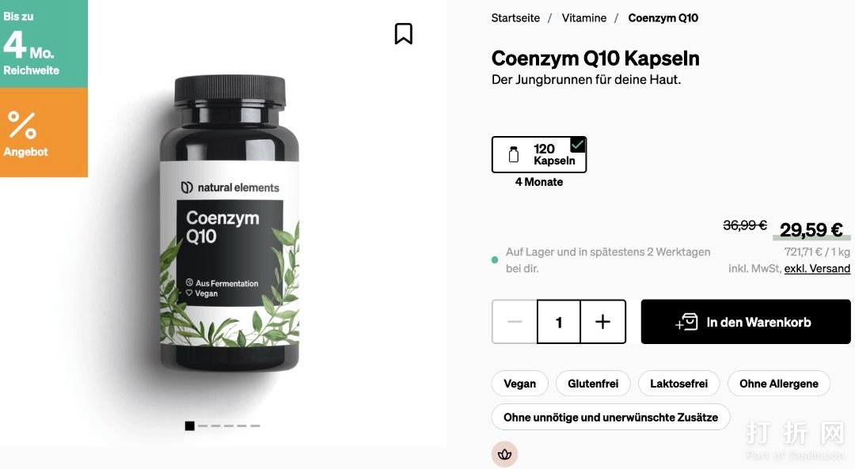Toggle the checkmark on 120 Kapseln
The width and height of the screenshot is (855, 469).
577,145
